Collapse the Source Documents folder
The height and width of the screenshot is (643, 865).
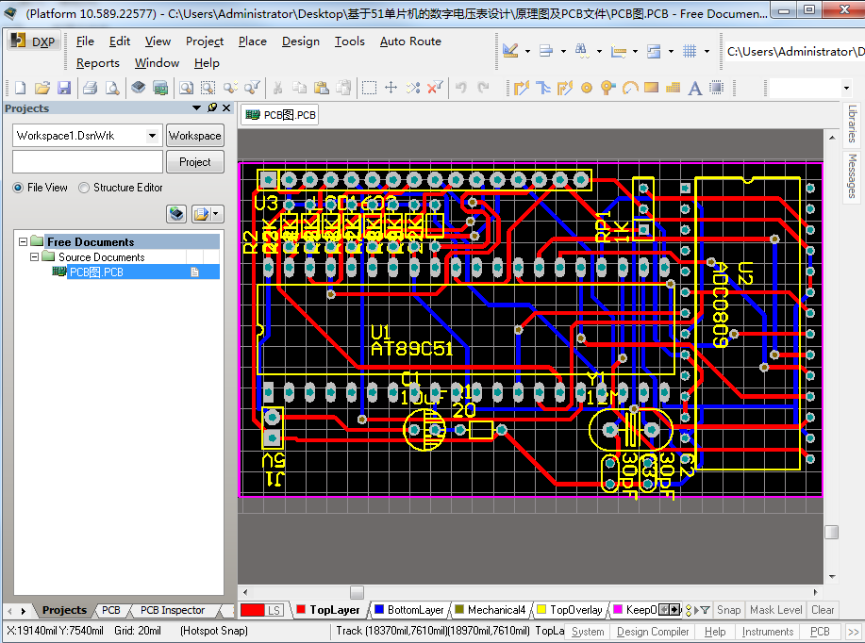(x=35, y=256)
